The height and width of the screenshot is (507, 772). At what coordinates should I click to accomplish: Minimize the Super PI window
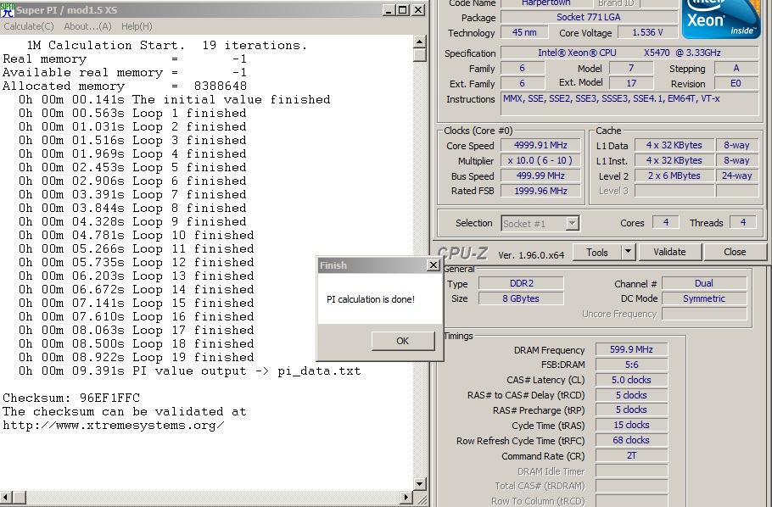(x=389, y=10)
